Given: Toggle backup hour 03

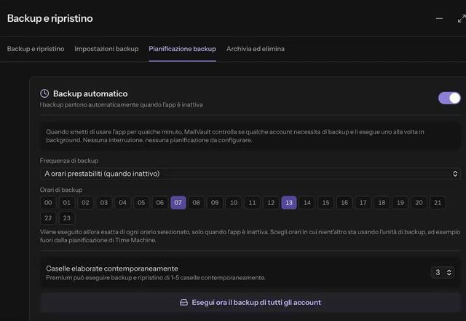Looking at the screenshot, I should [x=103, y=203].
